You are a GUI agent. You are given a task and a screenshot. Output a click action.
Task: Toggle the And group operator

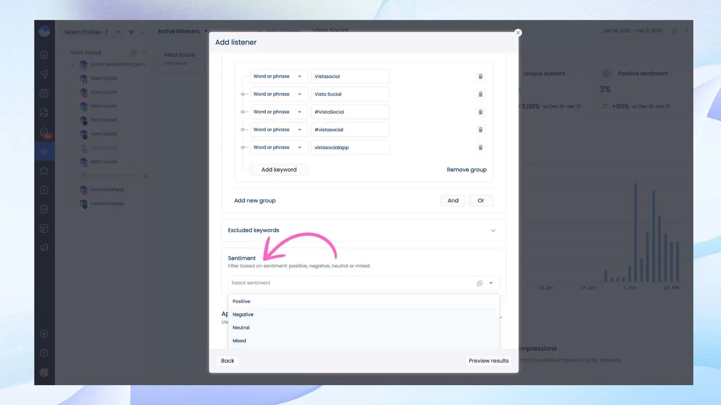453,201
